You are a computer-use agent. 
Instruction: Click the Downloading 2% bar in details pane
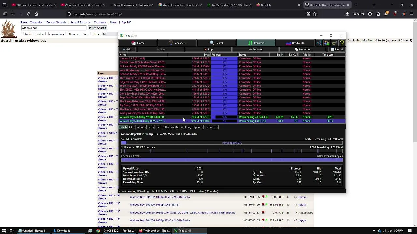[232, 143]
